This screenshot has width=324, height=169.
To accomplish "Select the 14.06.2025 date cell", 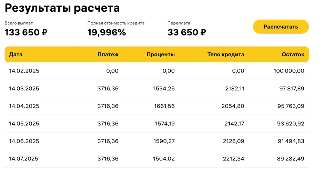I will tap(24, 141).
